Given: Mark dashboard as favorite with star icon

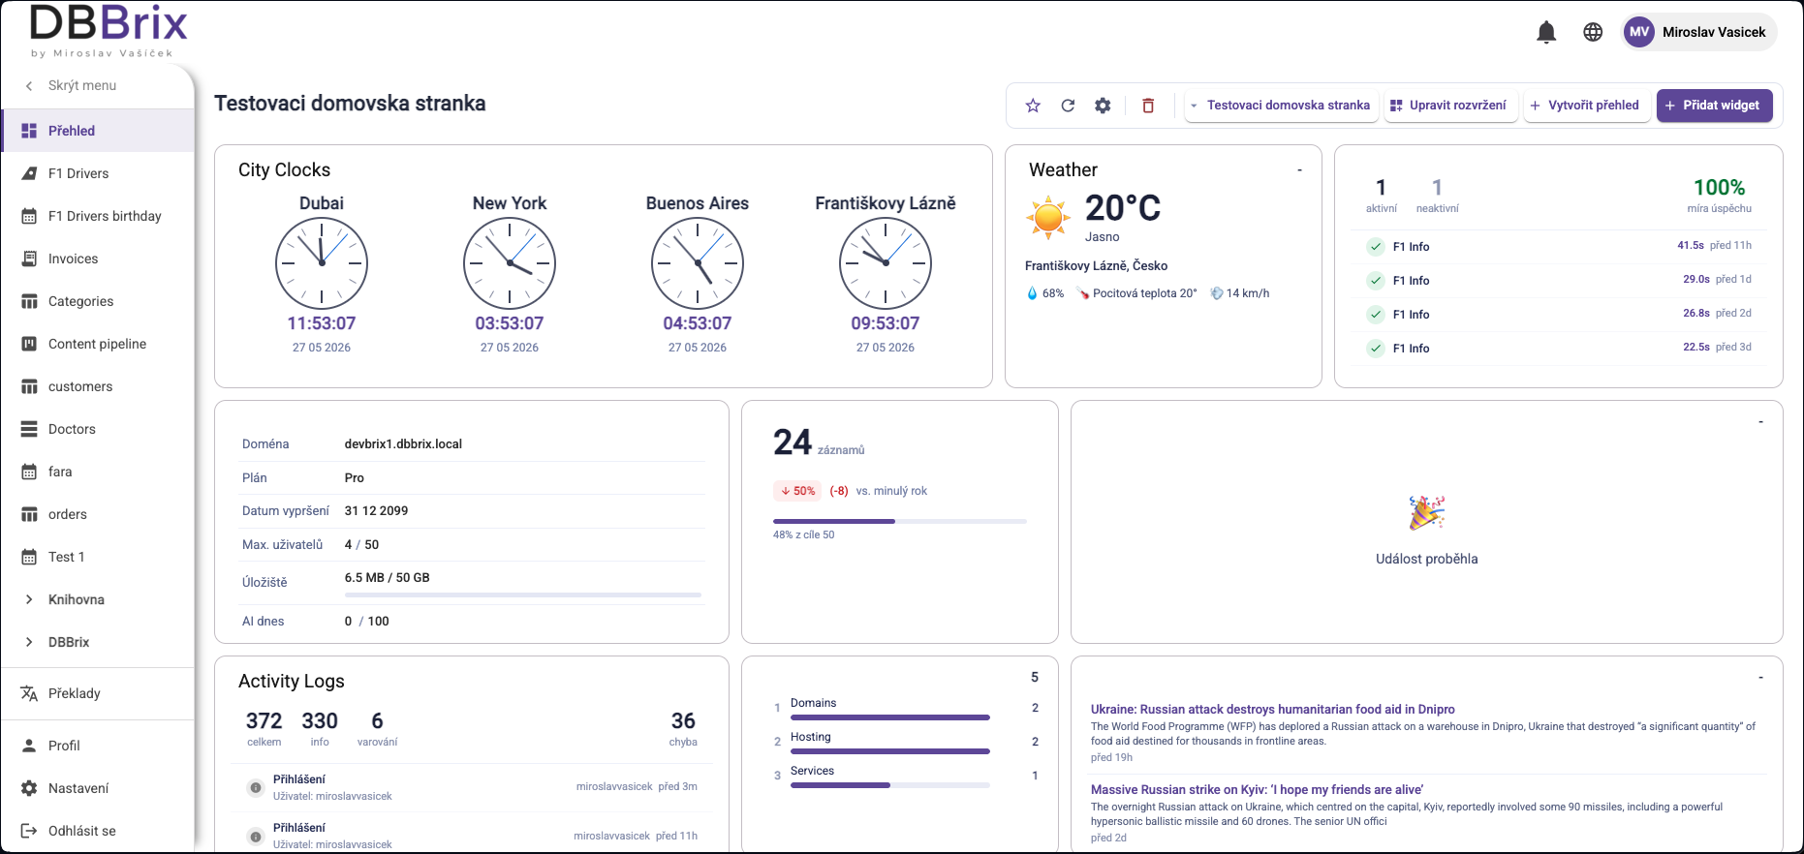Looking at the screenshot, I should click(1033, 106).
